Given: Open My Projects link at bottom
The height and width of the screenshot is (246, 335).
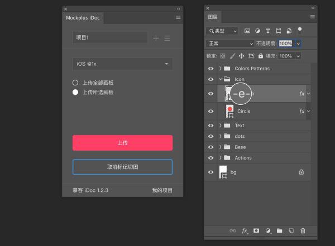Looking at the screenshot, I should point(162,190).
